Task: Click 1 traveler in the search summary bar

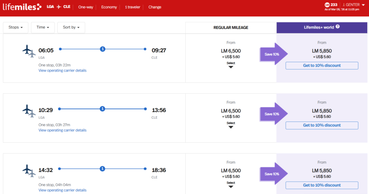Action: (132, 7)
